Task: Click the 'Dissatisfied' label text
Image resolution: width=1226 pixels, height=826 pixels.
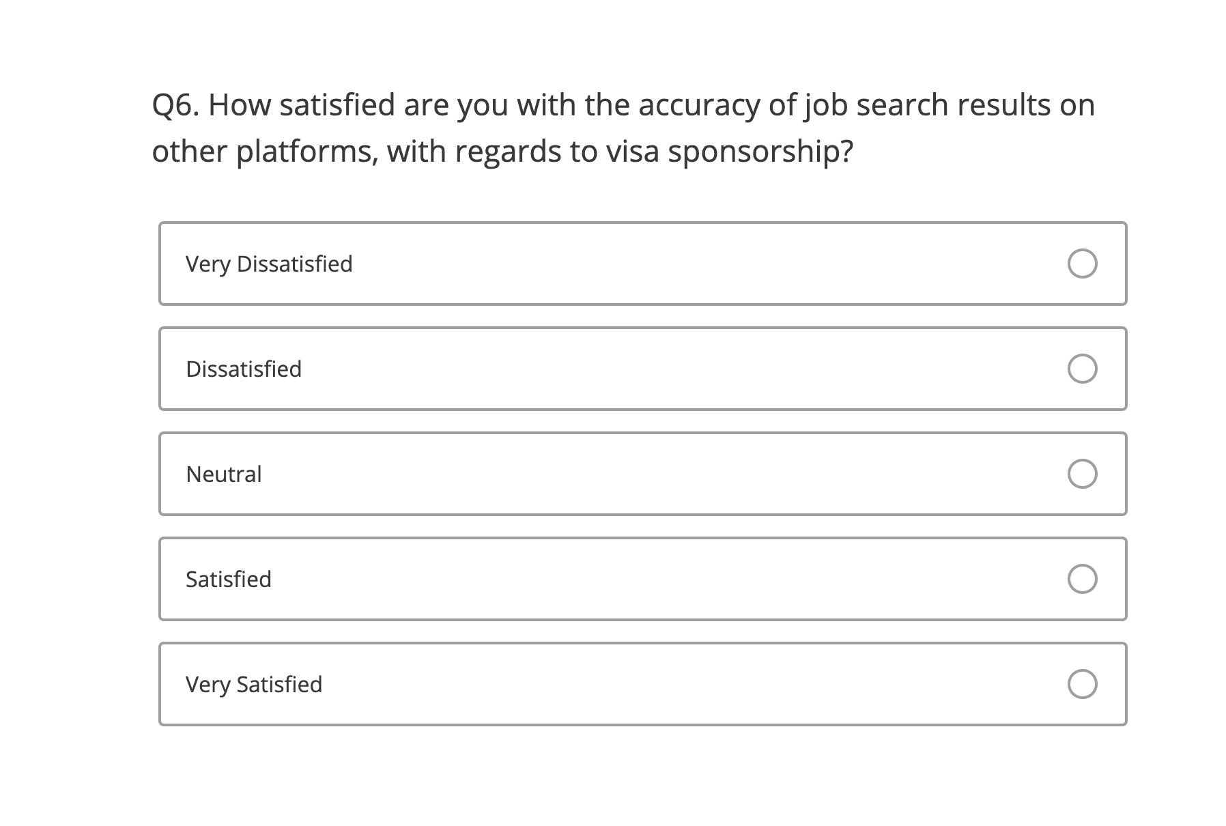Action: [x=244, y=369]
